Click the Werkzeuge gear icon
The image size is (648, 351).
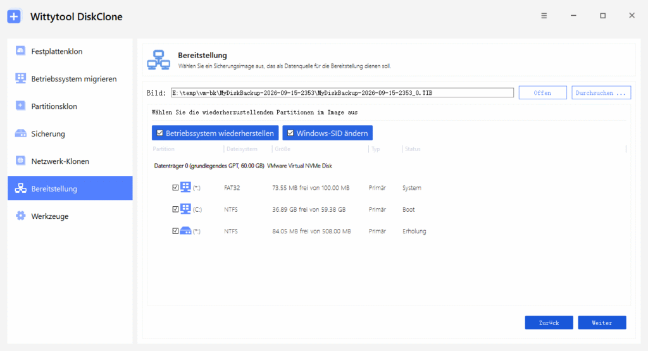click(x=20, y=216)
